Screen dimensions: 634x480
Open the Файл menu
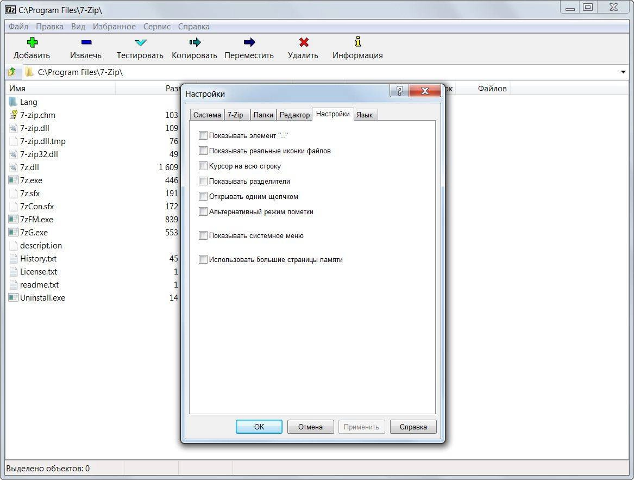click(x=18, y=27)
